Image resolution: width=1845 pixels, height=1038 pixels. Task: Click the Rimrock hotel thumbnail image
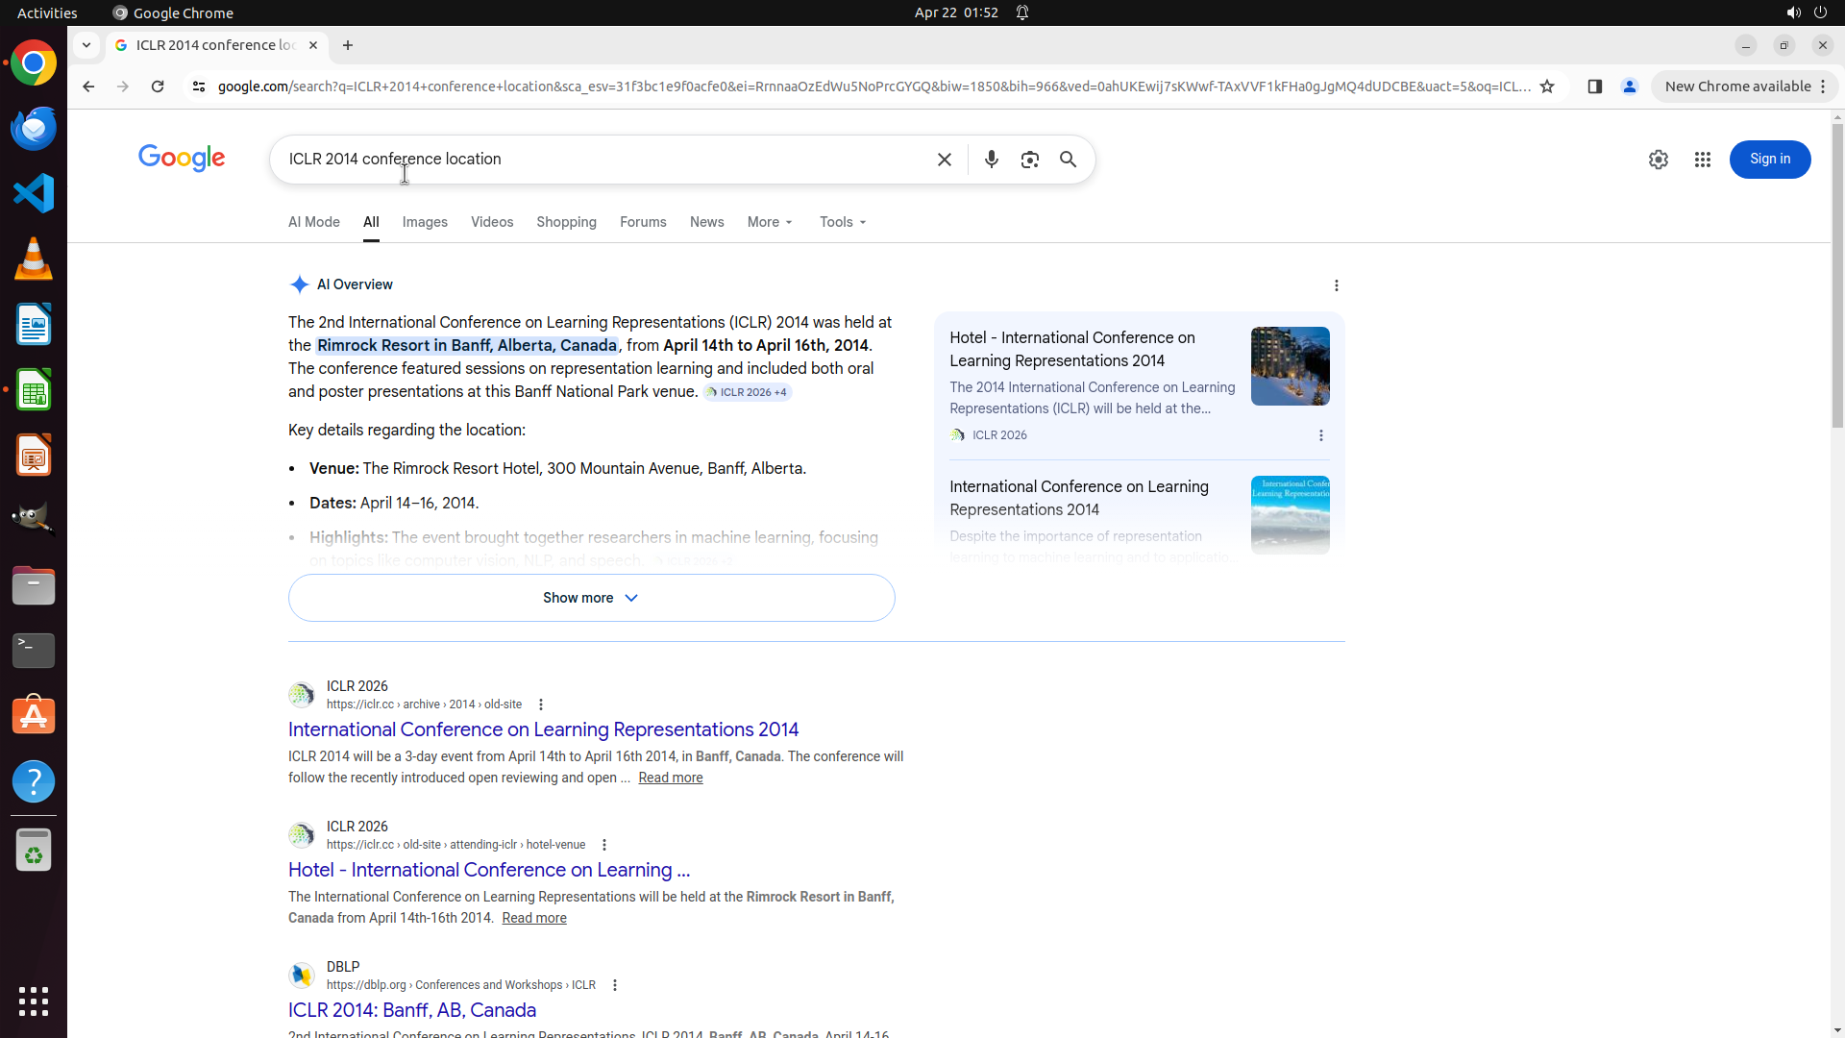pos(1290,366)
